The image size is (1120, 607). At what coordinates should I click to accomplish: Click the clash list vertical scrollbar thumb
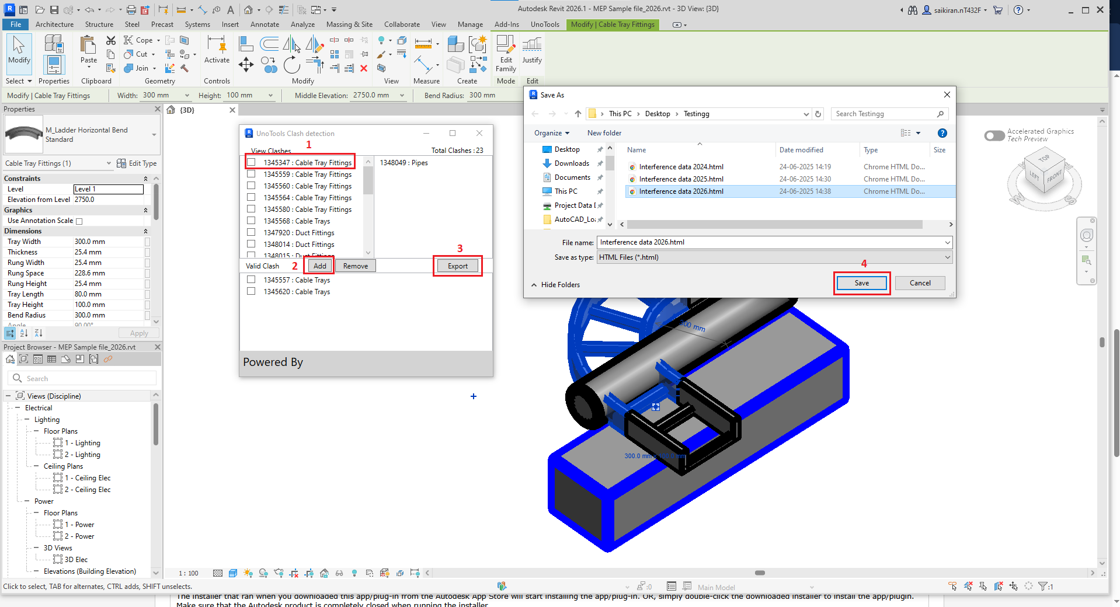(368, 180)
